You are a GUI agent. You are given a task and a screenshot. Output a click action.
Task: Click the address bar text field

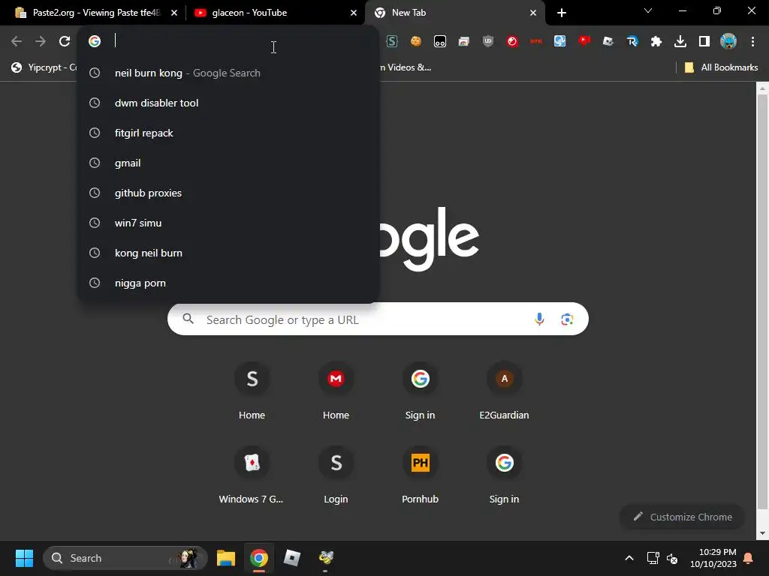(240, 41)
